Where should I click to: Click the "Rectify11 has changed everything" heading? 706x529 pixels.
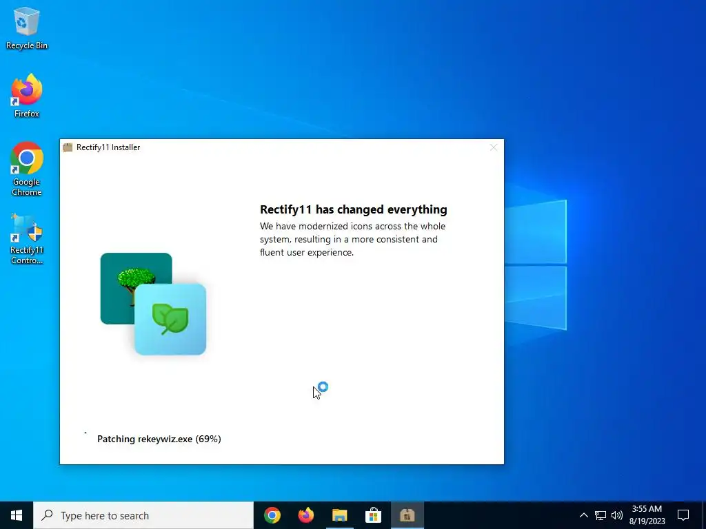[354, 209]
